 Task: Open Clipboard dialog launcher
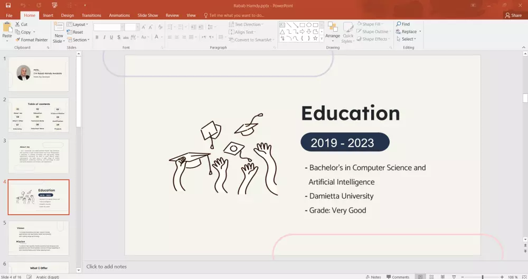[48, 47]
